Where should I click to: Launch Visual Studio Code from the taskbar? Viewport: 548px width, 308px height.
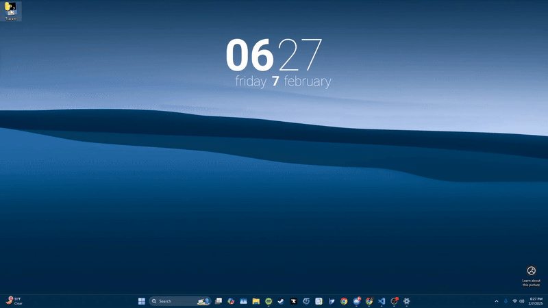(x=382, y=301)
